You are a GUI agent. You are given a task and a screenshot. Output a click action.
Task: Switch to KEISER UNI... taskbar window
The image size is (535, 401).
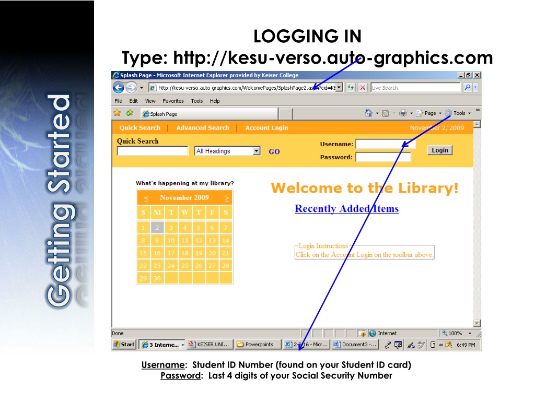click(210, 345)
